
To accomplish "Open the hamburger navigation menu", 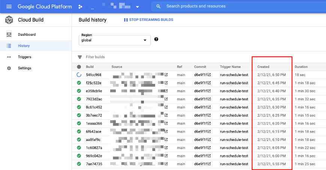I will pos(9,6).
